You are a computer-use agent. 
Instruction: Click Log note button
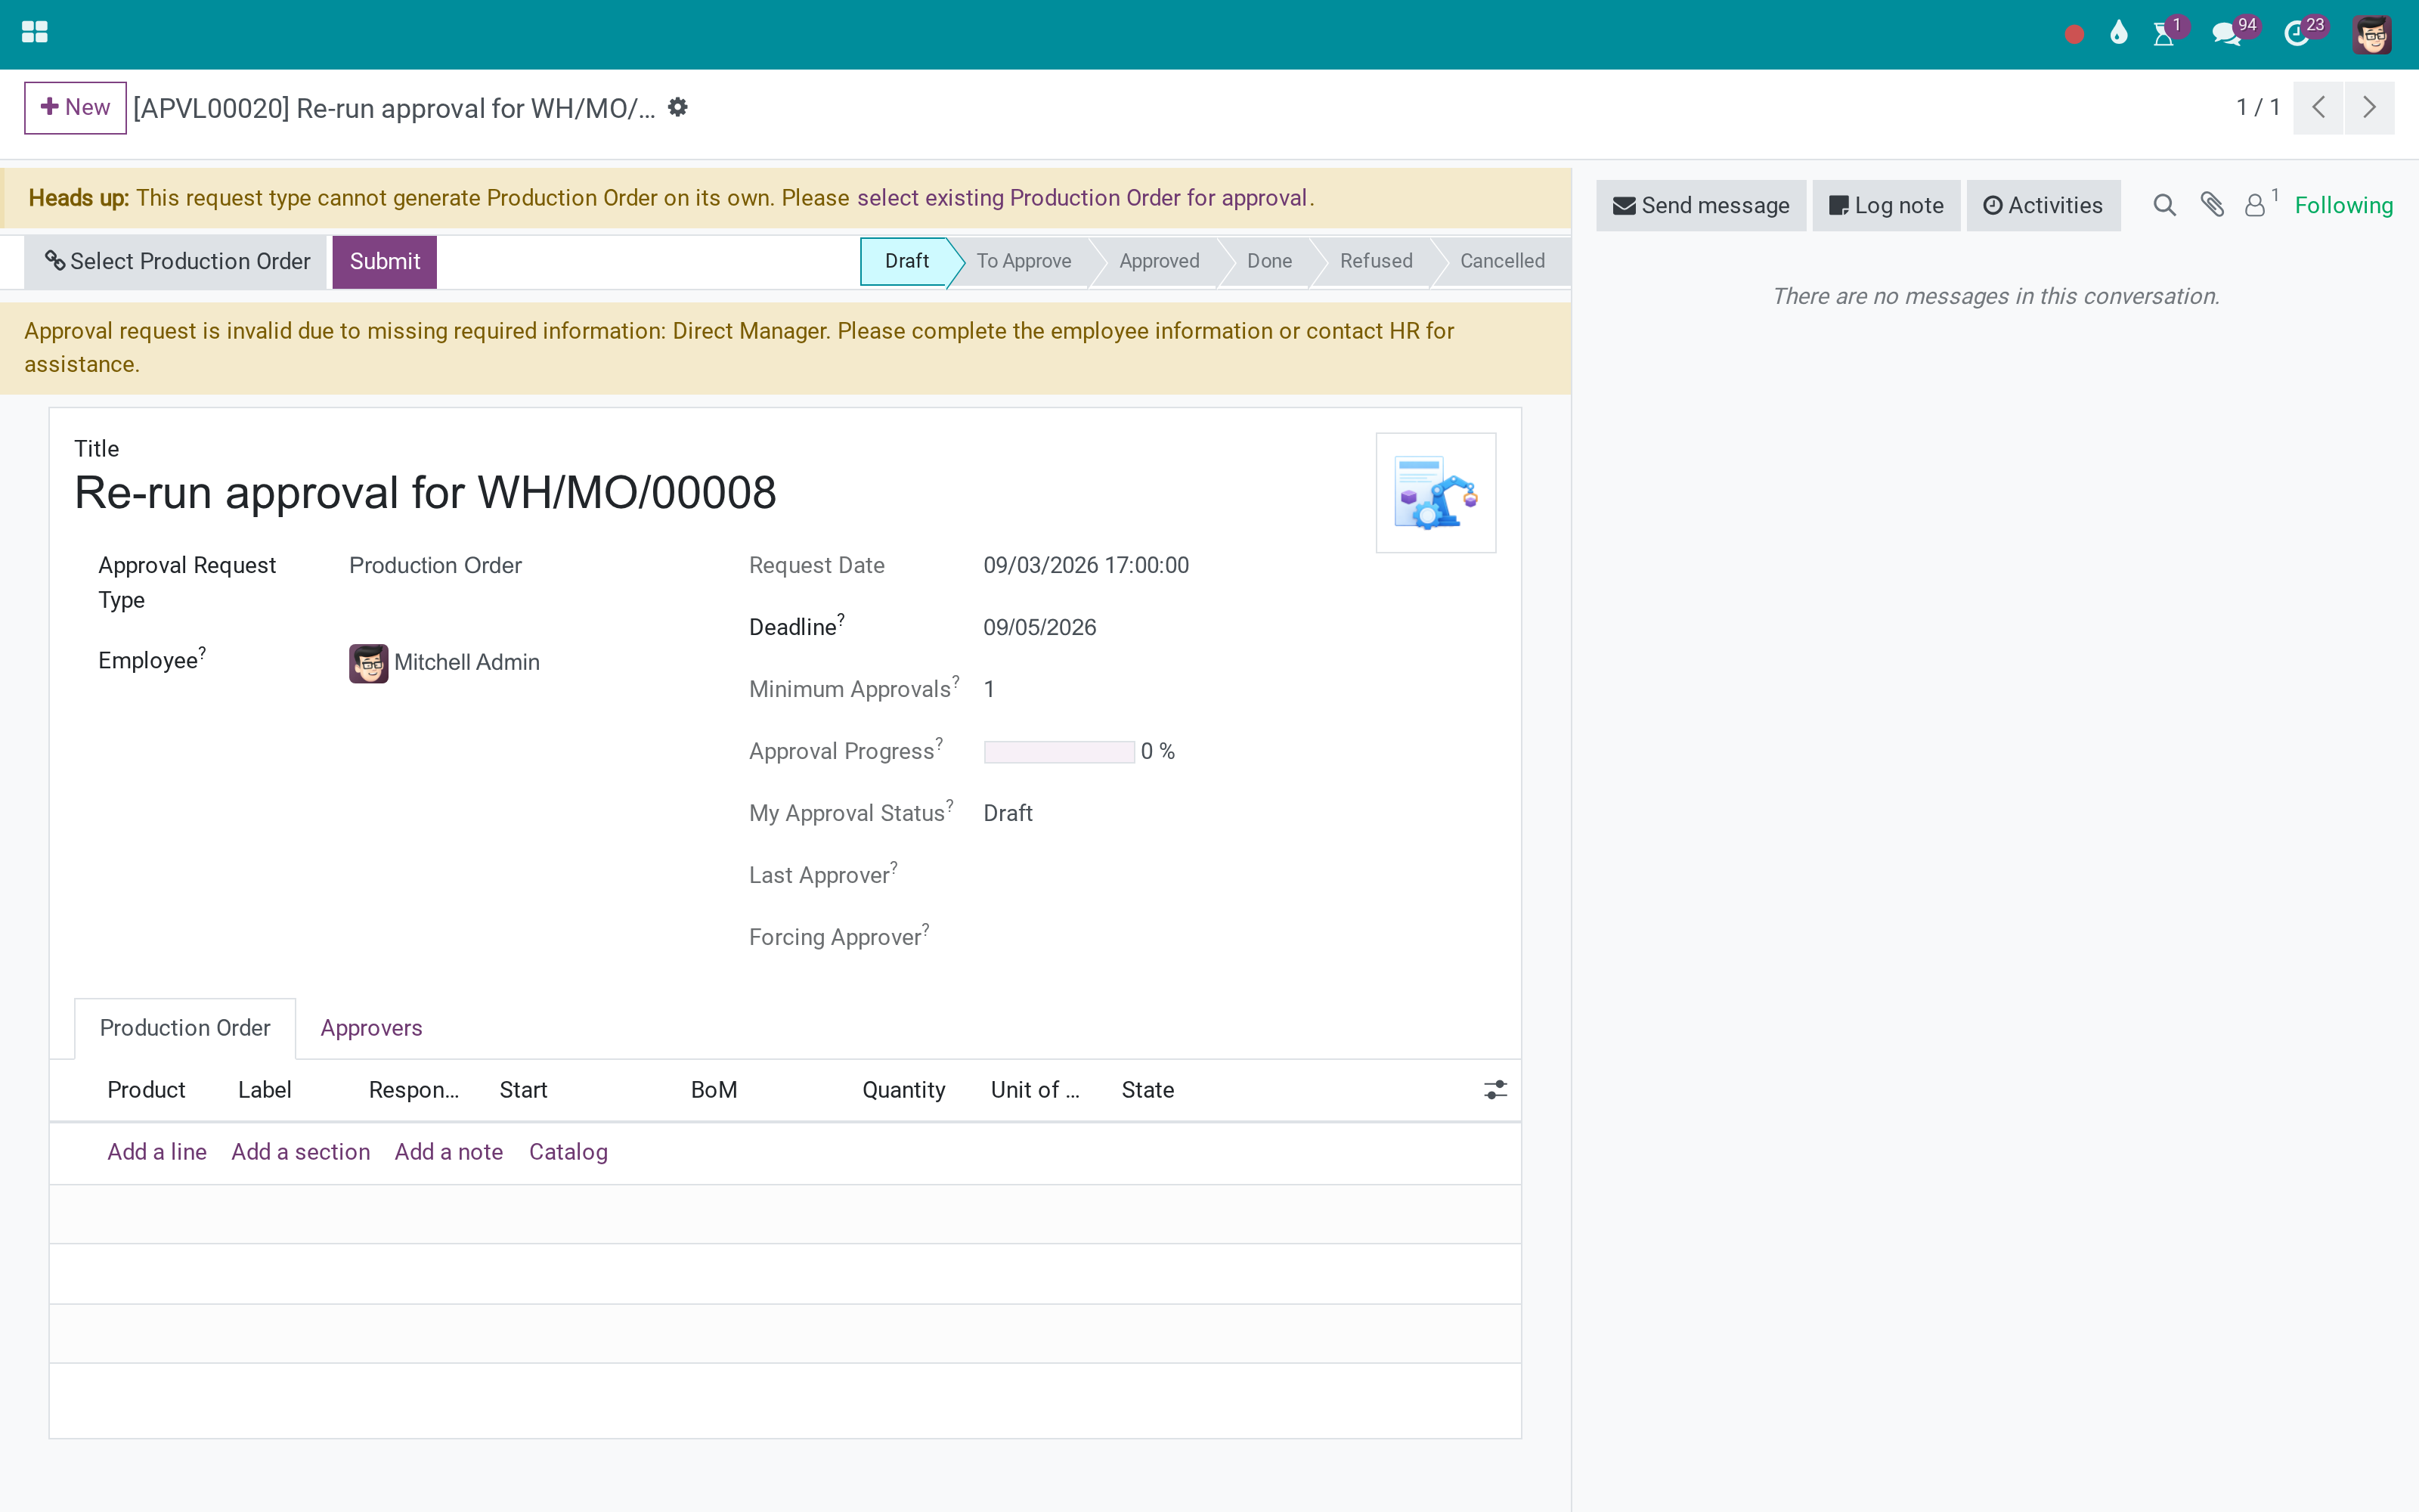[x=1886, y=206]
